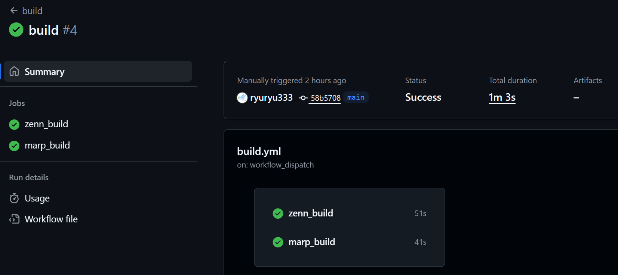The image size is (618, 275).
Task: Click the success check on the zenn_build graph node
Action: [x=278, y=213]
